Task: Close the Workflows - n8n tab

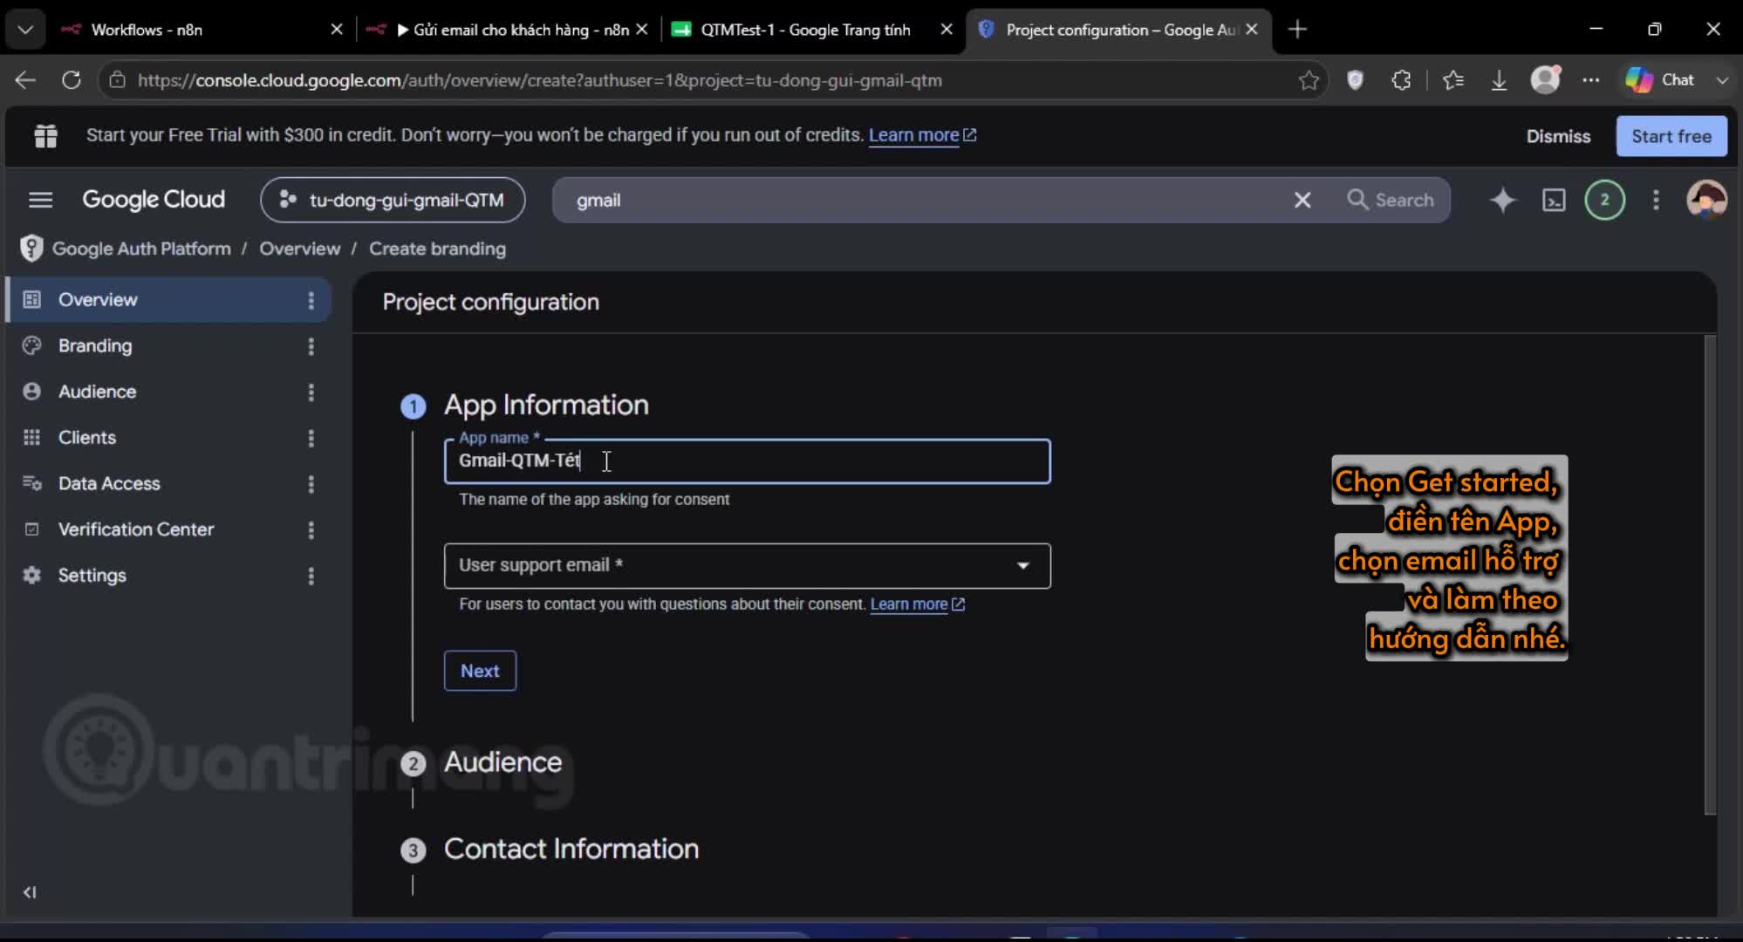Action: tap(337, 30)
